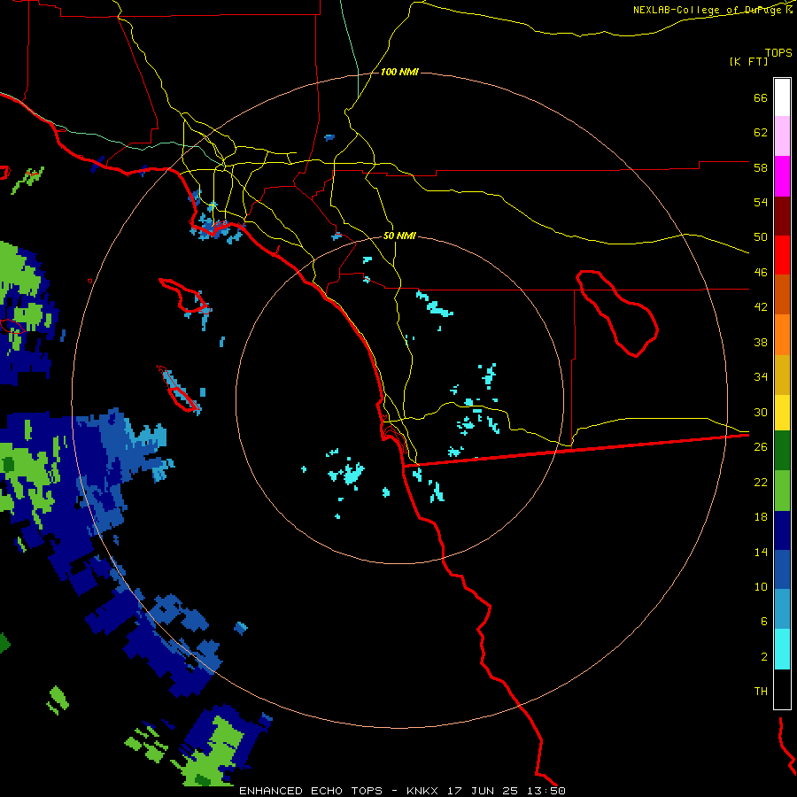Click the TOPS legend title

coord(778,52)
